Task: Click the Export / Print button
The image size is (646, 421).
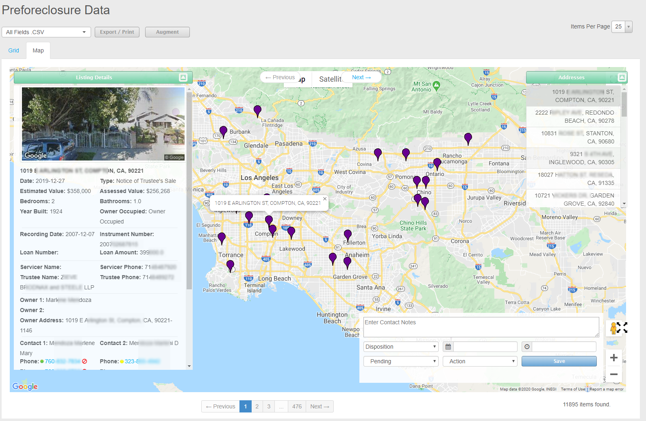Action: pyautogui.click(x=117, y=32)
